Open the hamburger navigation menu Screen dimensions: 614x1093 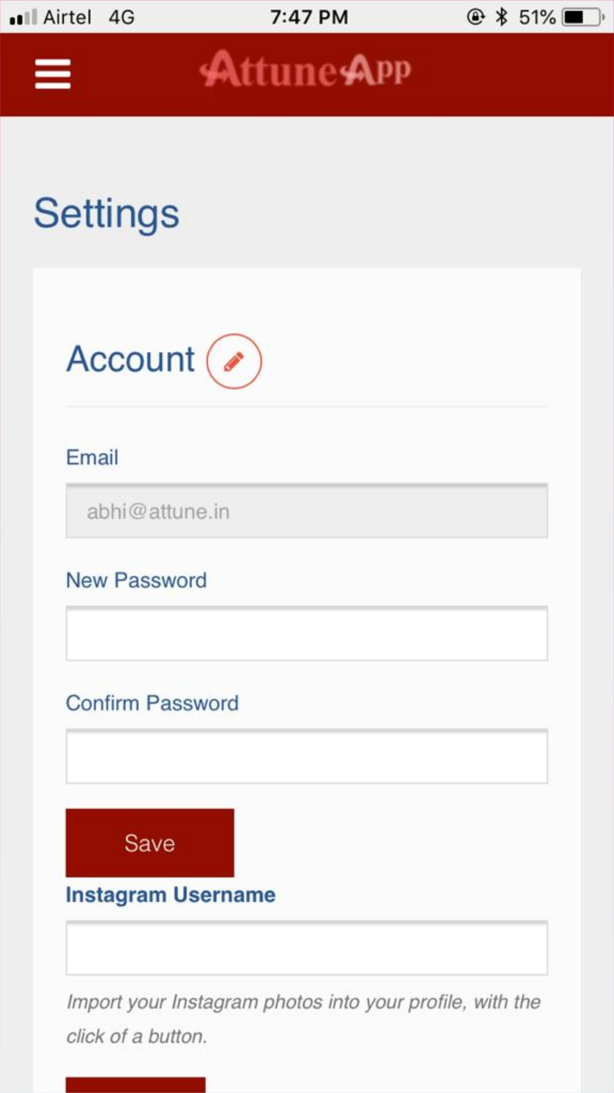53,74
